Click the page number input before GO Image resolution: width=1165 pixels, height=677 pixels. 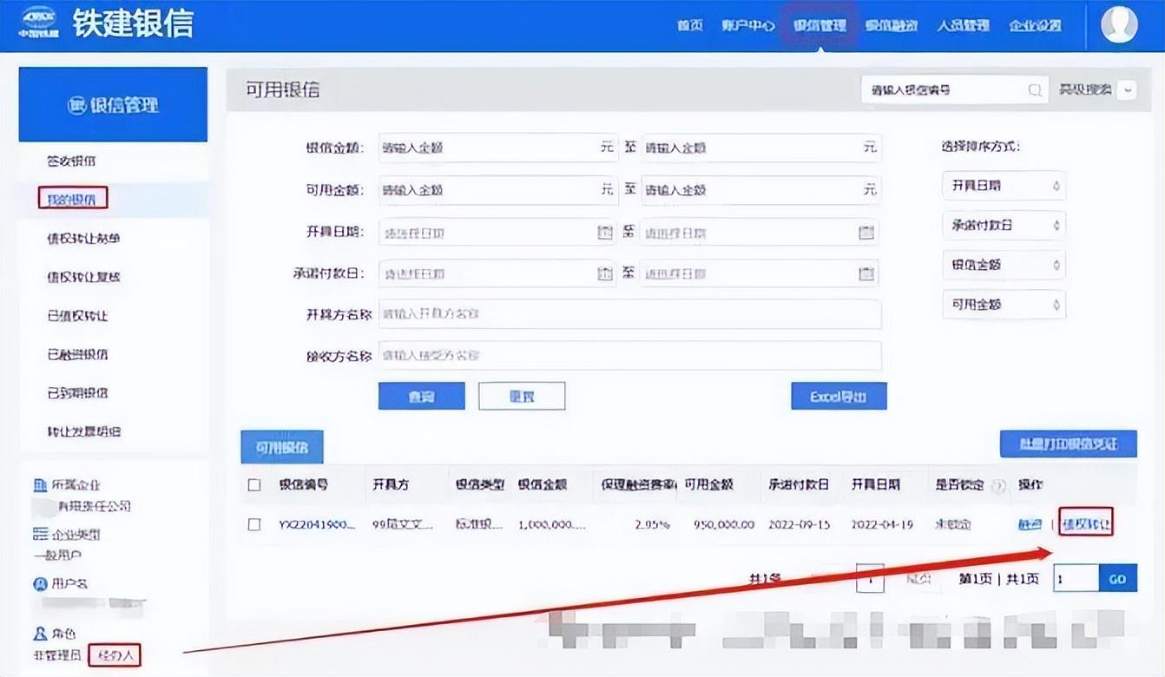click(x=1075, y=578)
